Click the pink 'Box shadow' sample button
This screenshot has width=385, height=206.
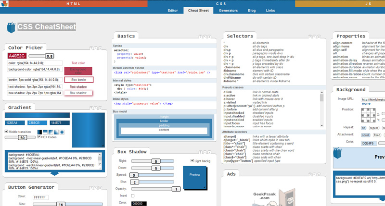click(x=78, y=93)
